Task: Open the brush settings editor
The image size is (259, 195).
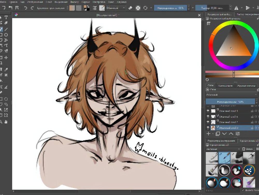Action: [x=95, y=8]
